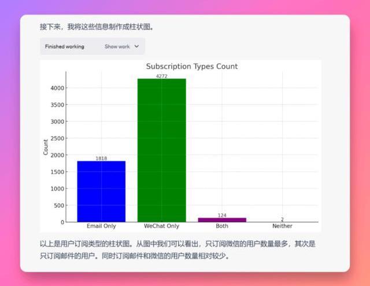Click the blue Email Only bar

coord(101,191)
